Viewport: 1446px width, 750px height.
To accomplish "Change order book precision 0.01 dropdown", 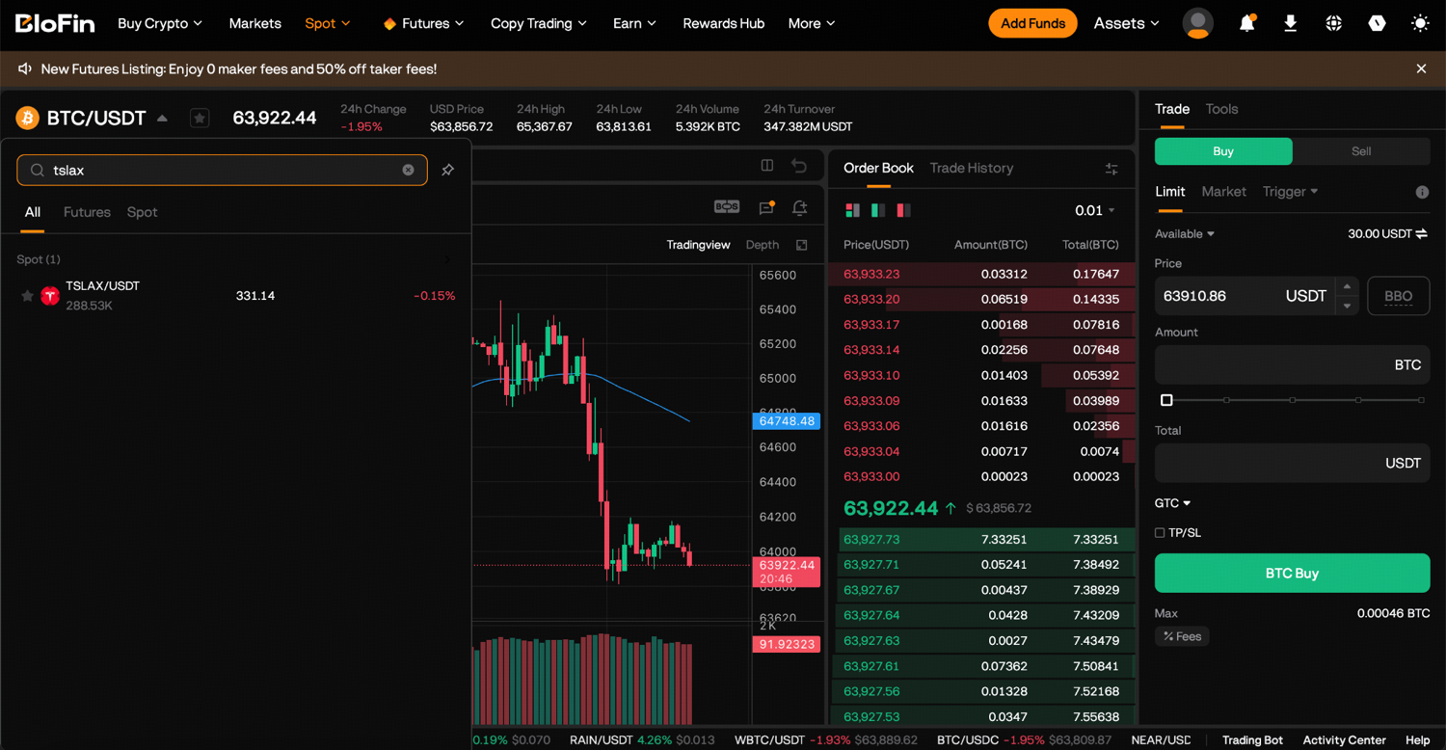I will 1095,210.
